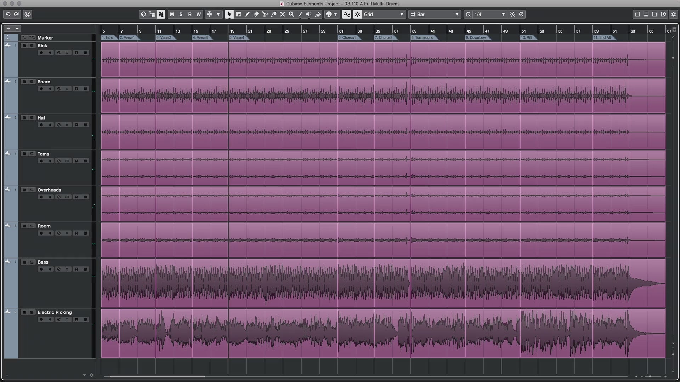Image resolution: width=680 pixels, height=382 pixels.
Task: Toggle global Read automation R
Action: click(190, 14)
